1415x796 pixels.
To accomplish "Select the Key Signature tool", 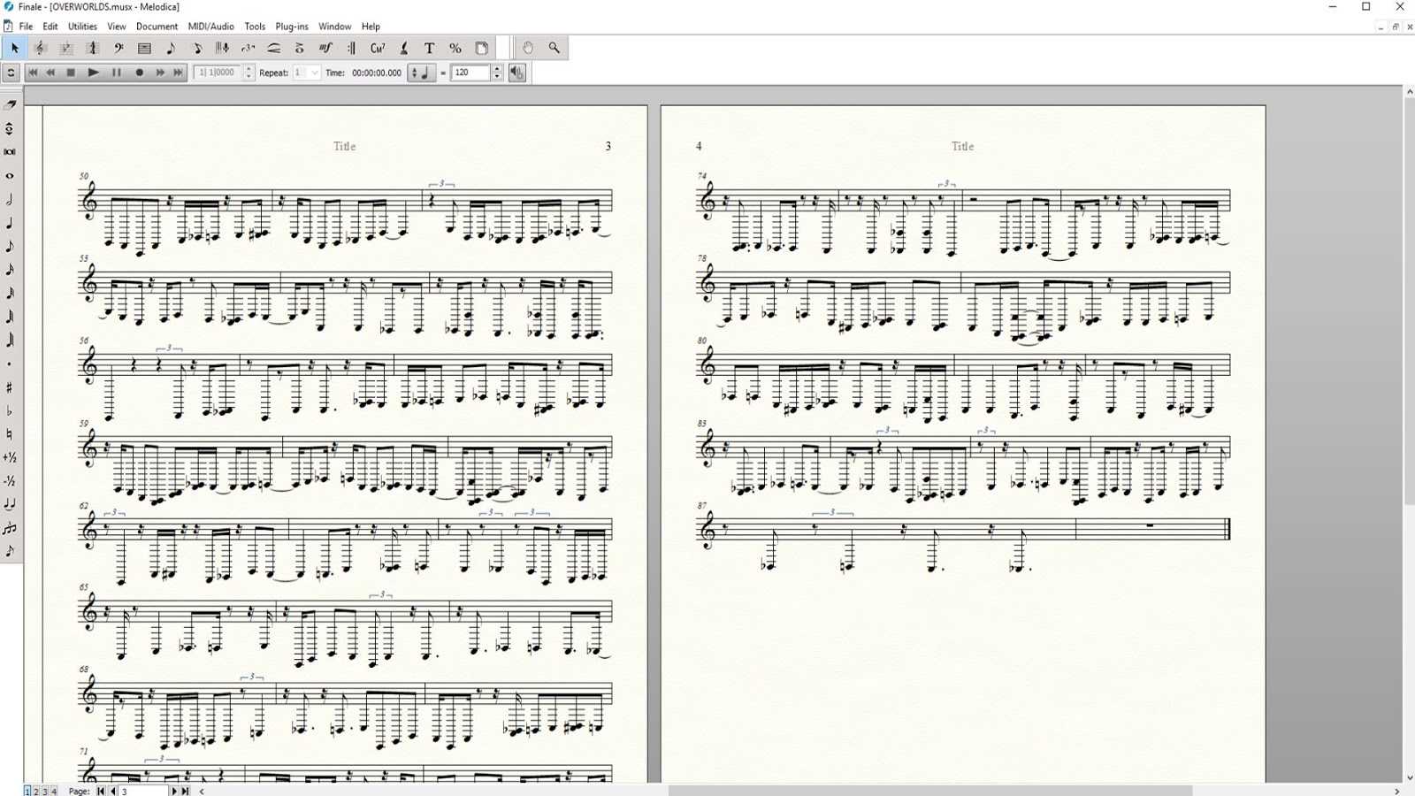I will point(66,48).
